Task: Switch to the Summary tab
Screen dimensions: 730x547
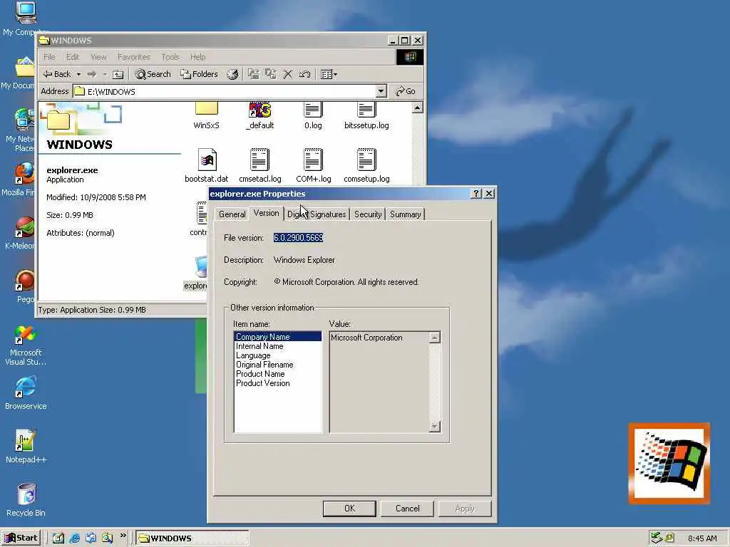Action: point(405,214)
